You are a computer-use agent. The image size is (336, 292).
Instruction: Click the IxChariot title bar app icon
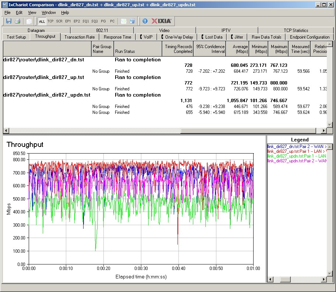point(5,5)
